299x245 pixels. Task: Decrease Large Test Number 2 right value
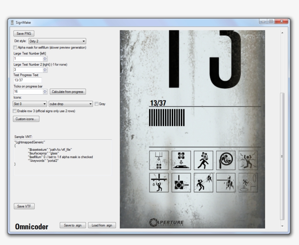coord(45,71)
